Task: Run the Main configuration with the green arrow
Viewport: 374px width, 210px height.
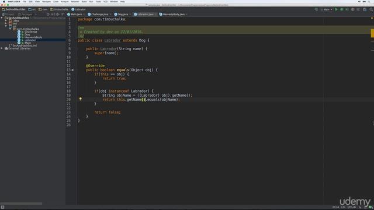Action: [337, 9]
